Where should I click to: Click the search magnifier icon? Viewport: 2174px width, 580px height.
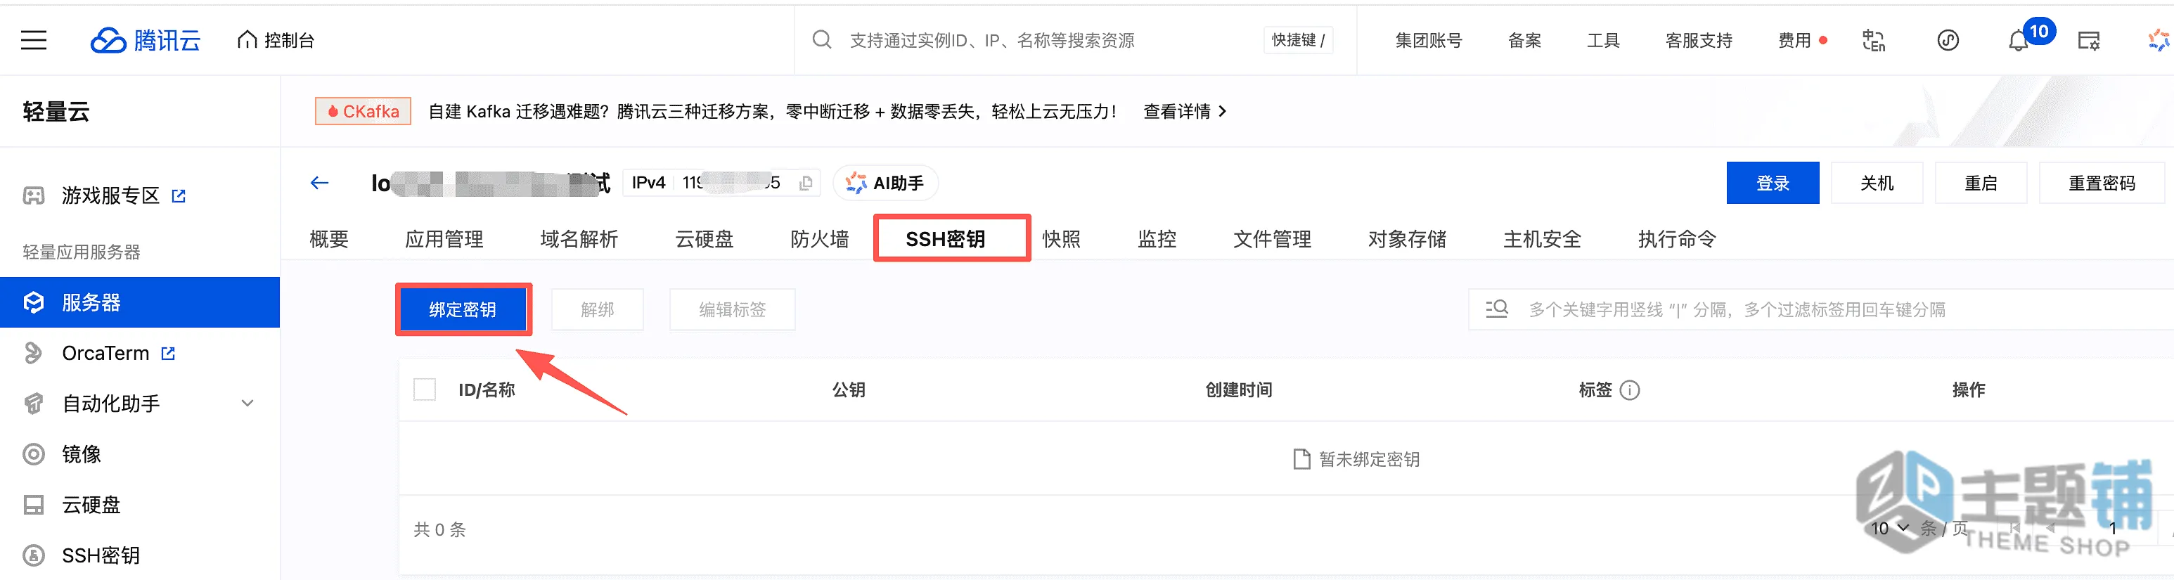821,39
